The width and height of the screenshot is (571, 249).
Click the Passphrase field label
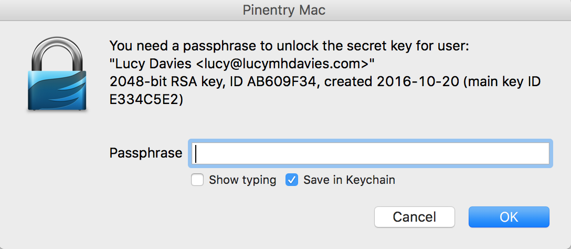click(146, 153)
